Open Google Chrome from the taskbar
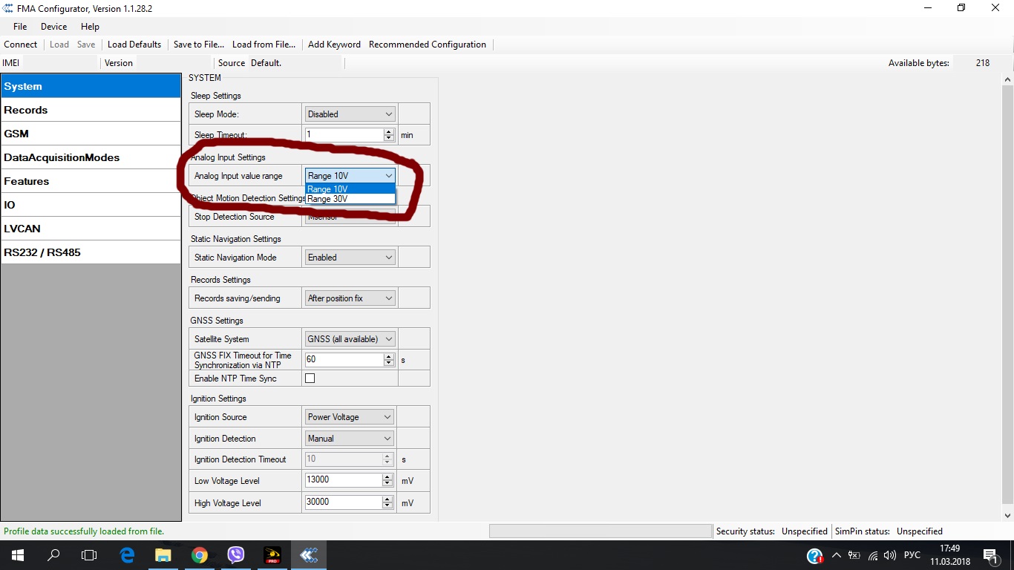Image resolution: width=1014 pixels, height=570 pixels. click(x=199, y=555)
